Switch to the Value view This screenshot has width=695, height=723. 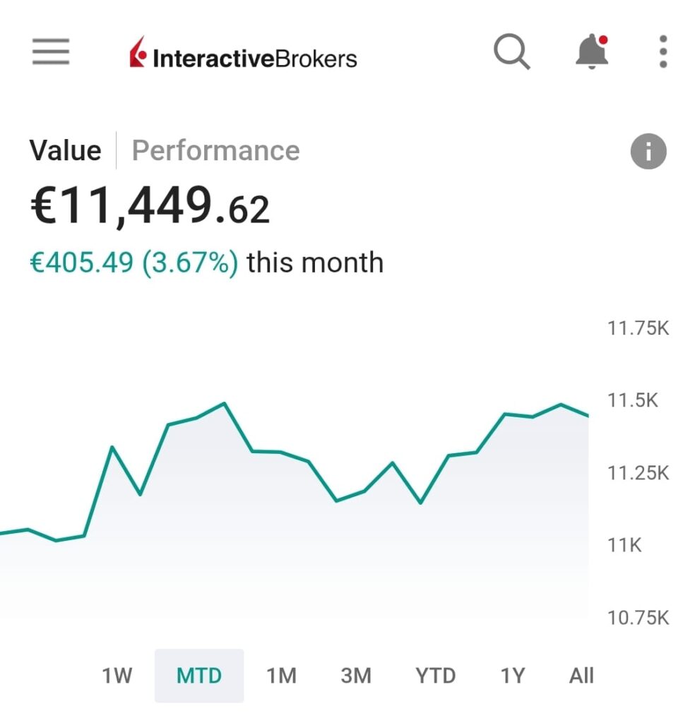(x=65, y=150)
